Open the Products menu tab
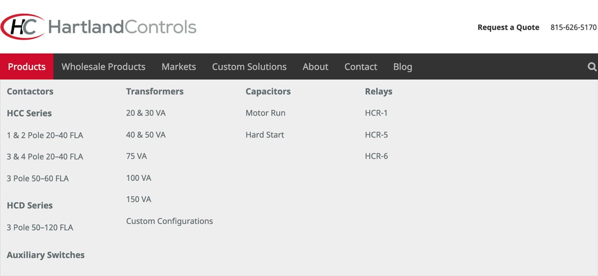Viewport: 598px width, 276px height. (x=26, y=67)
